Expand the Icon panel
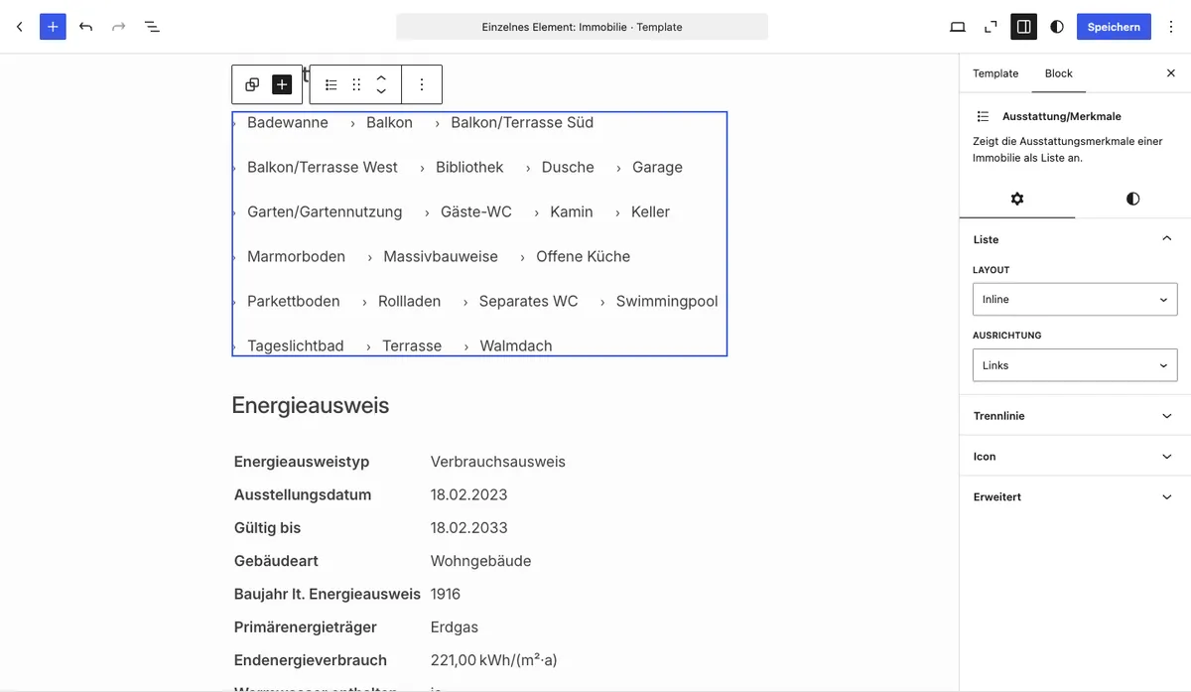 coord(1075,457)
